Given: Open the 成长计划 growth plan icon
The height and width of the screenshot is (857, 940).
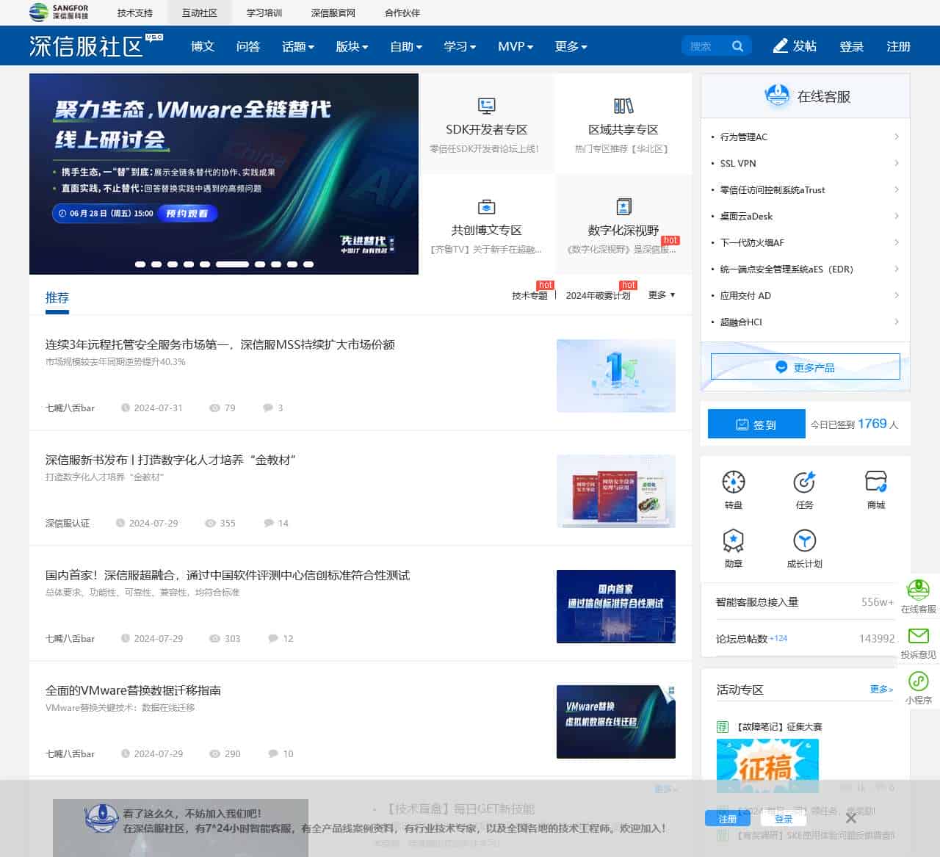Looking at the screenshot, I should pyautogui.click(x=804, y=541).
